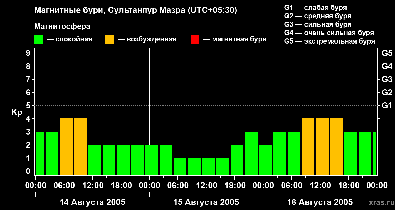Screen dimensions: 395x210
Task: Click the 06:00 time label for 16 Августа
Action: [292, 186]
